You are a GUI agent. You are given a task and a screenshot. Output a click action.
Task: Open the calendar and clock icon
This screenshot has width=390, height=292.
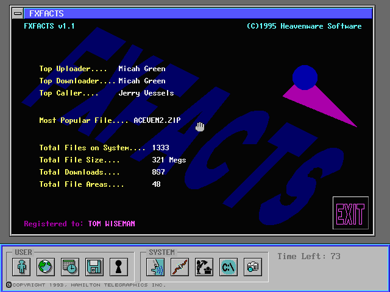pos(70,267)
